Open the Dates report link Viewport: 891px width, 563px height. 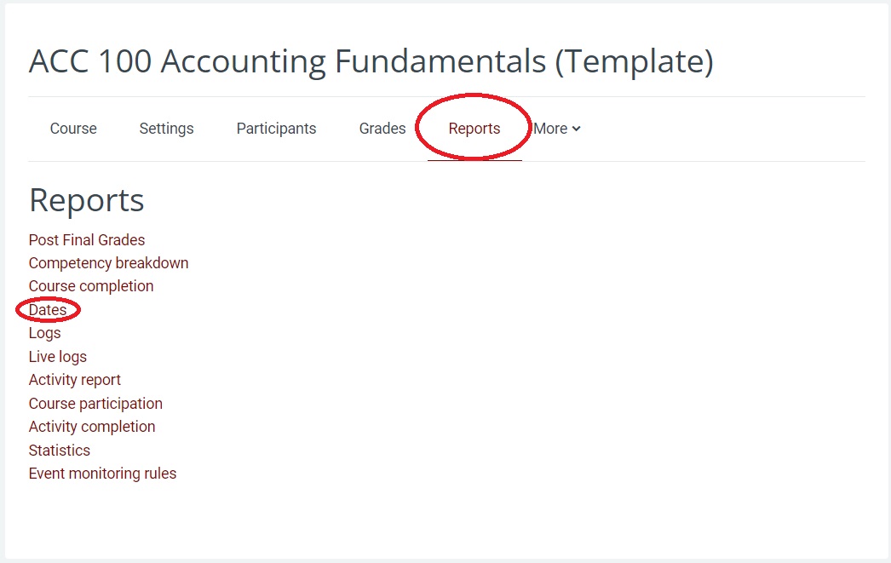pyautogui.click(x=48, y=310)
